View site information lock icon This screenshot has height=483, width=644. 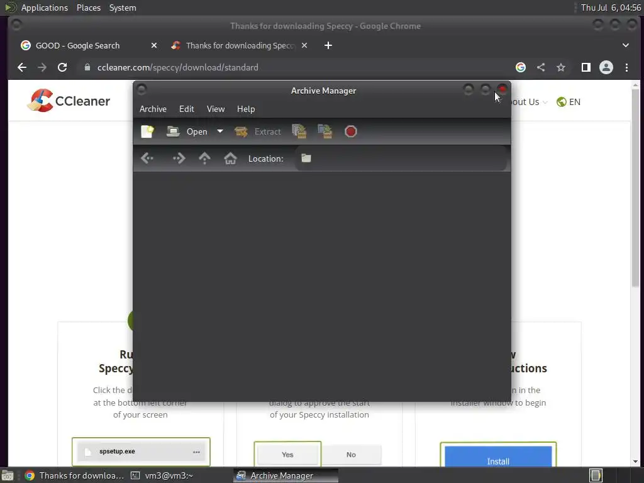(x=87, y=67)
